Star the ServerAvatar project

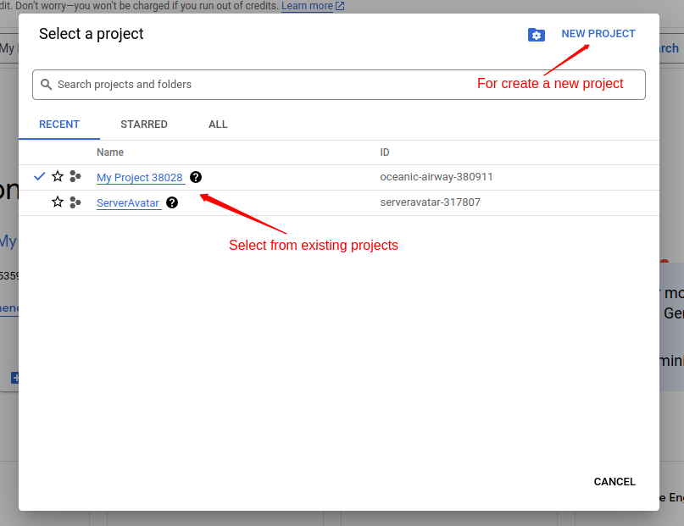57,202
